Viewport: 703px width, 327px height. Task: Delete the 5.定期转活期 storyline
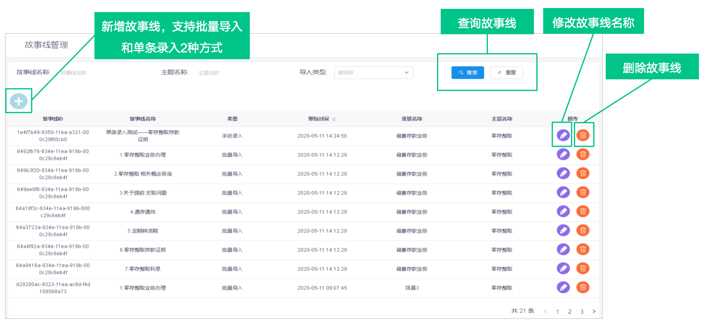pos(583,230)
